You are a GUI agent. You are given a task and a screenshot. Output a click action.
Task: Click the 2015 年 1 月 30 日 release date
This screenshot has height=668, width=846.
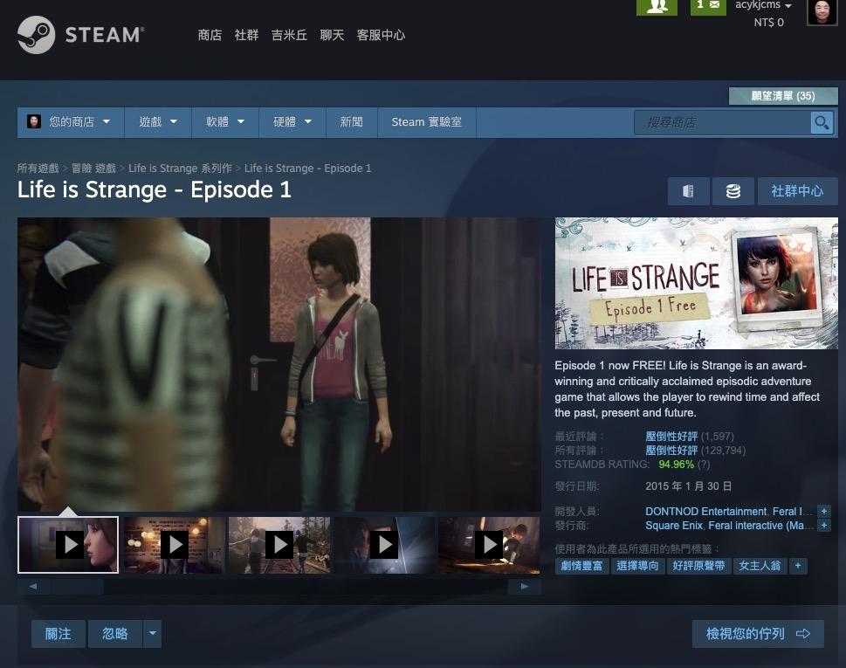point(688,486)
